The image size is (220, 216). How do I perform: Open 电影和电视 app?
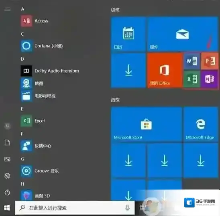click(x=38, y=96)
